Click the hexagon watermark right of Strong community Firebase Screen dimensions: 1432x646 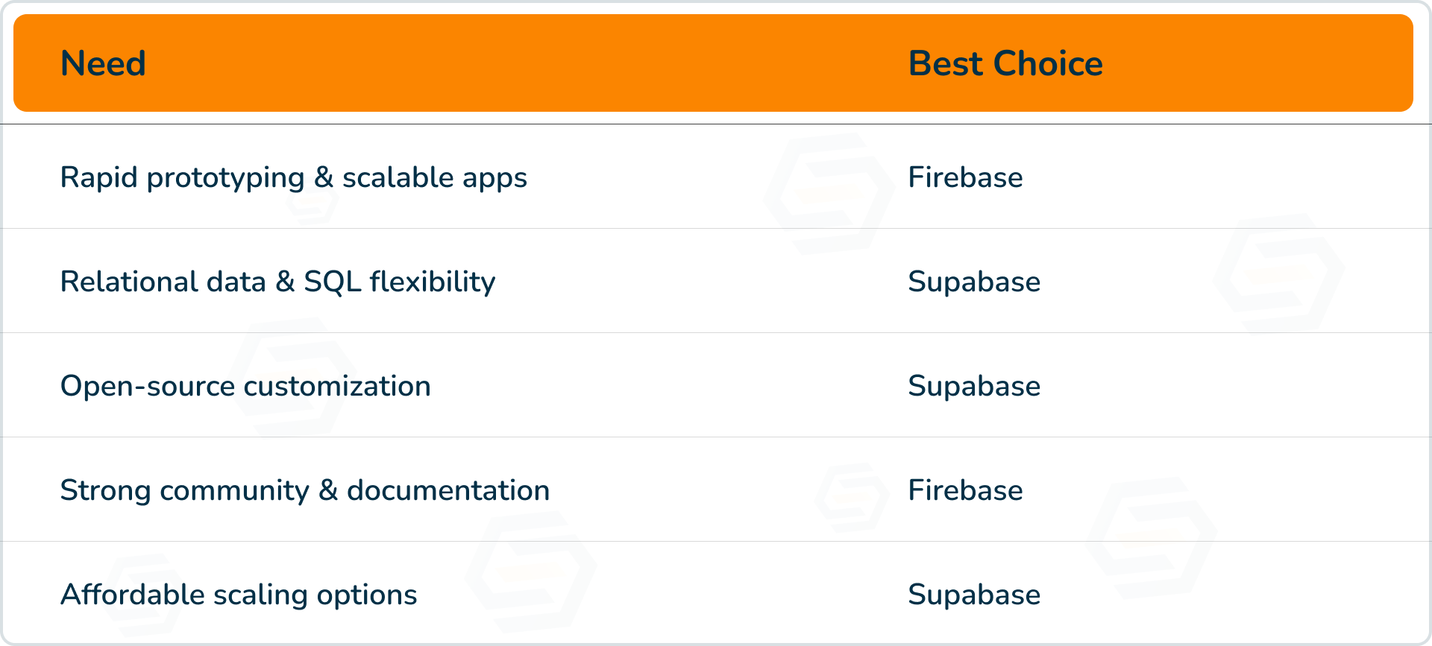[x=1151, y=538]
